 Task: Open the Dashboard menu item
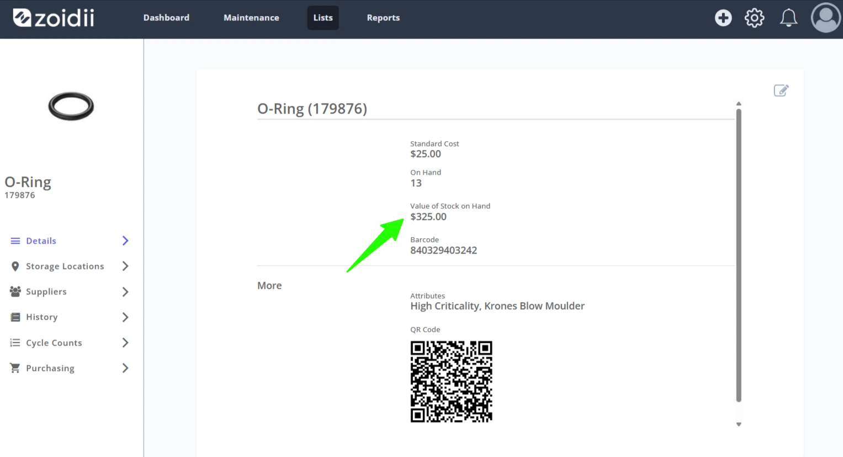click(x=166, y=18)
